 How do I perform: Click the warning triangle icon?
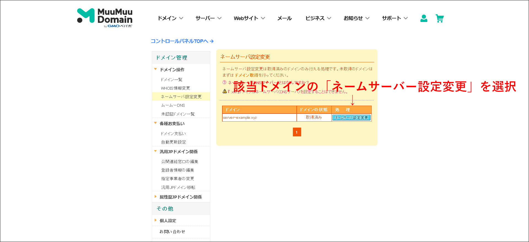point(225,91)
